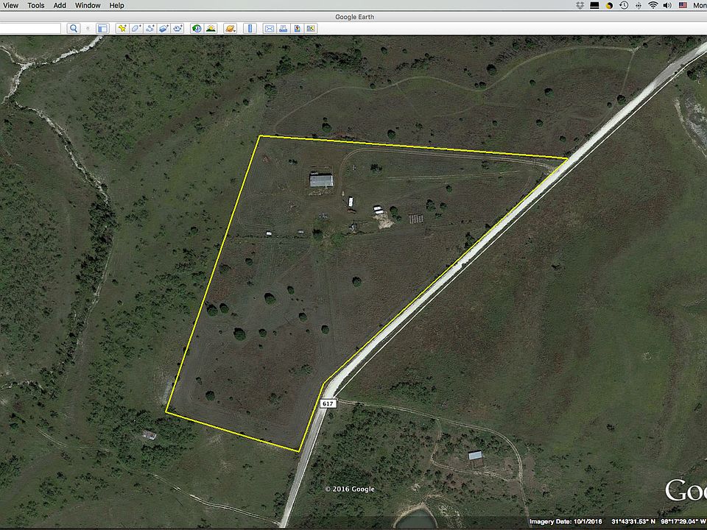Click the search input field
This screenshot has height=530, width=707.
coord(30,29)
